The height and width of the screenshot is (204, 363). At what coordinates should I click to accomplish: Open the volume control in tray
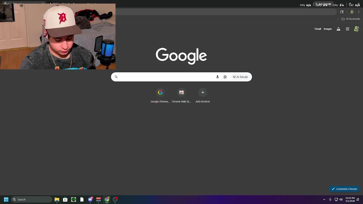[x=341, y=199]
